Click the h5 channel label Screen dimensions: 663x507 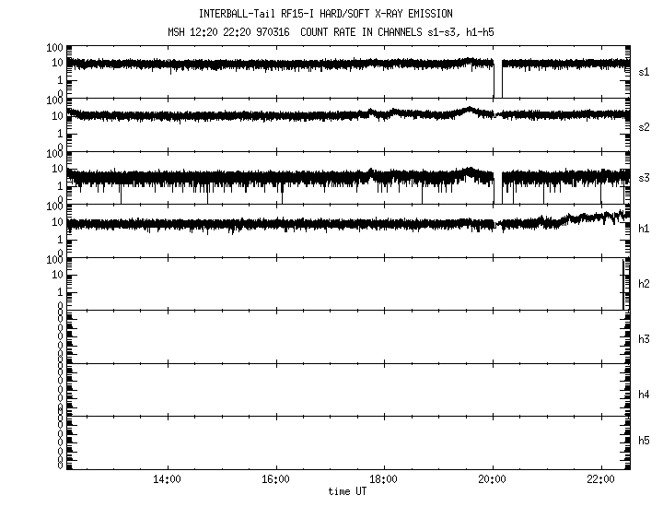click(x=645, y=441)
